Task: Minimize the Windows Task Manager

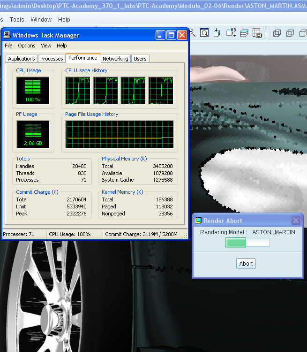Action: tap(160, 35)
